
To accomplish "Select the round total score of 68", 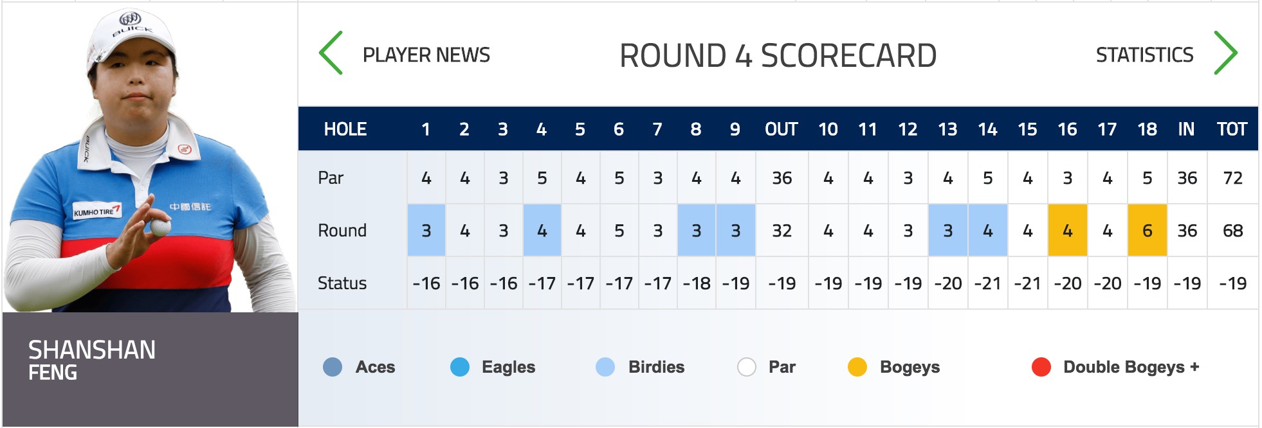I will coord(1233,230).
